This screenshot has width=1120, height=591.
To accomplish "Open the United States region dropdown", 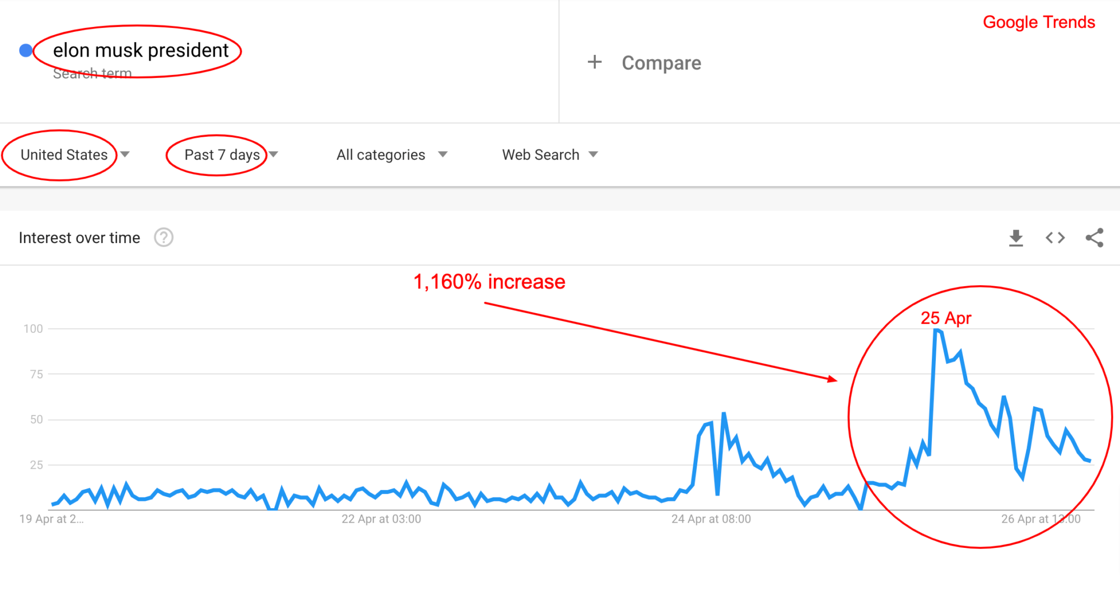I will coord(64,155).
